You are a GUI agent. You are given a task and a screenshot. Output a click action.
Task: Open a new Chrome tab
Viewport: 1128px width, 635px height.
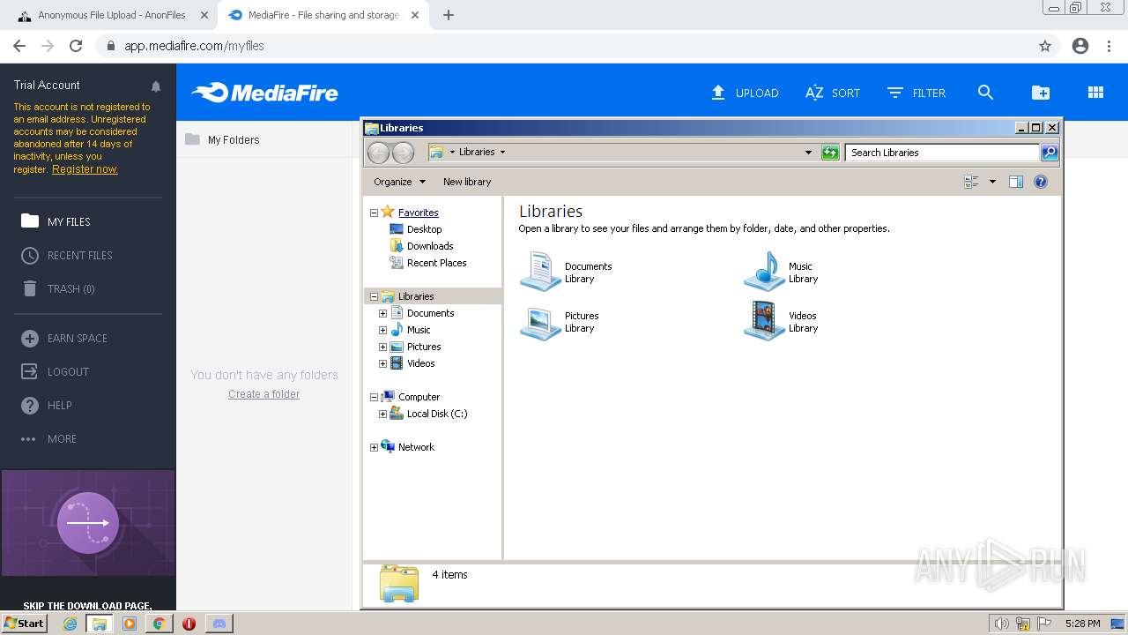pos(448,15)
